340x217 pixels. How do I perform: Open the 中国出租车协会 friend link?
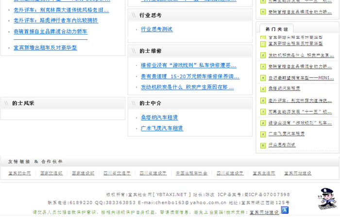coord(191,173)
